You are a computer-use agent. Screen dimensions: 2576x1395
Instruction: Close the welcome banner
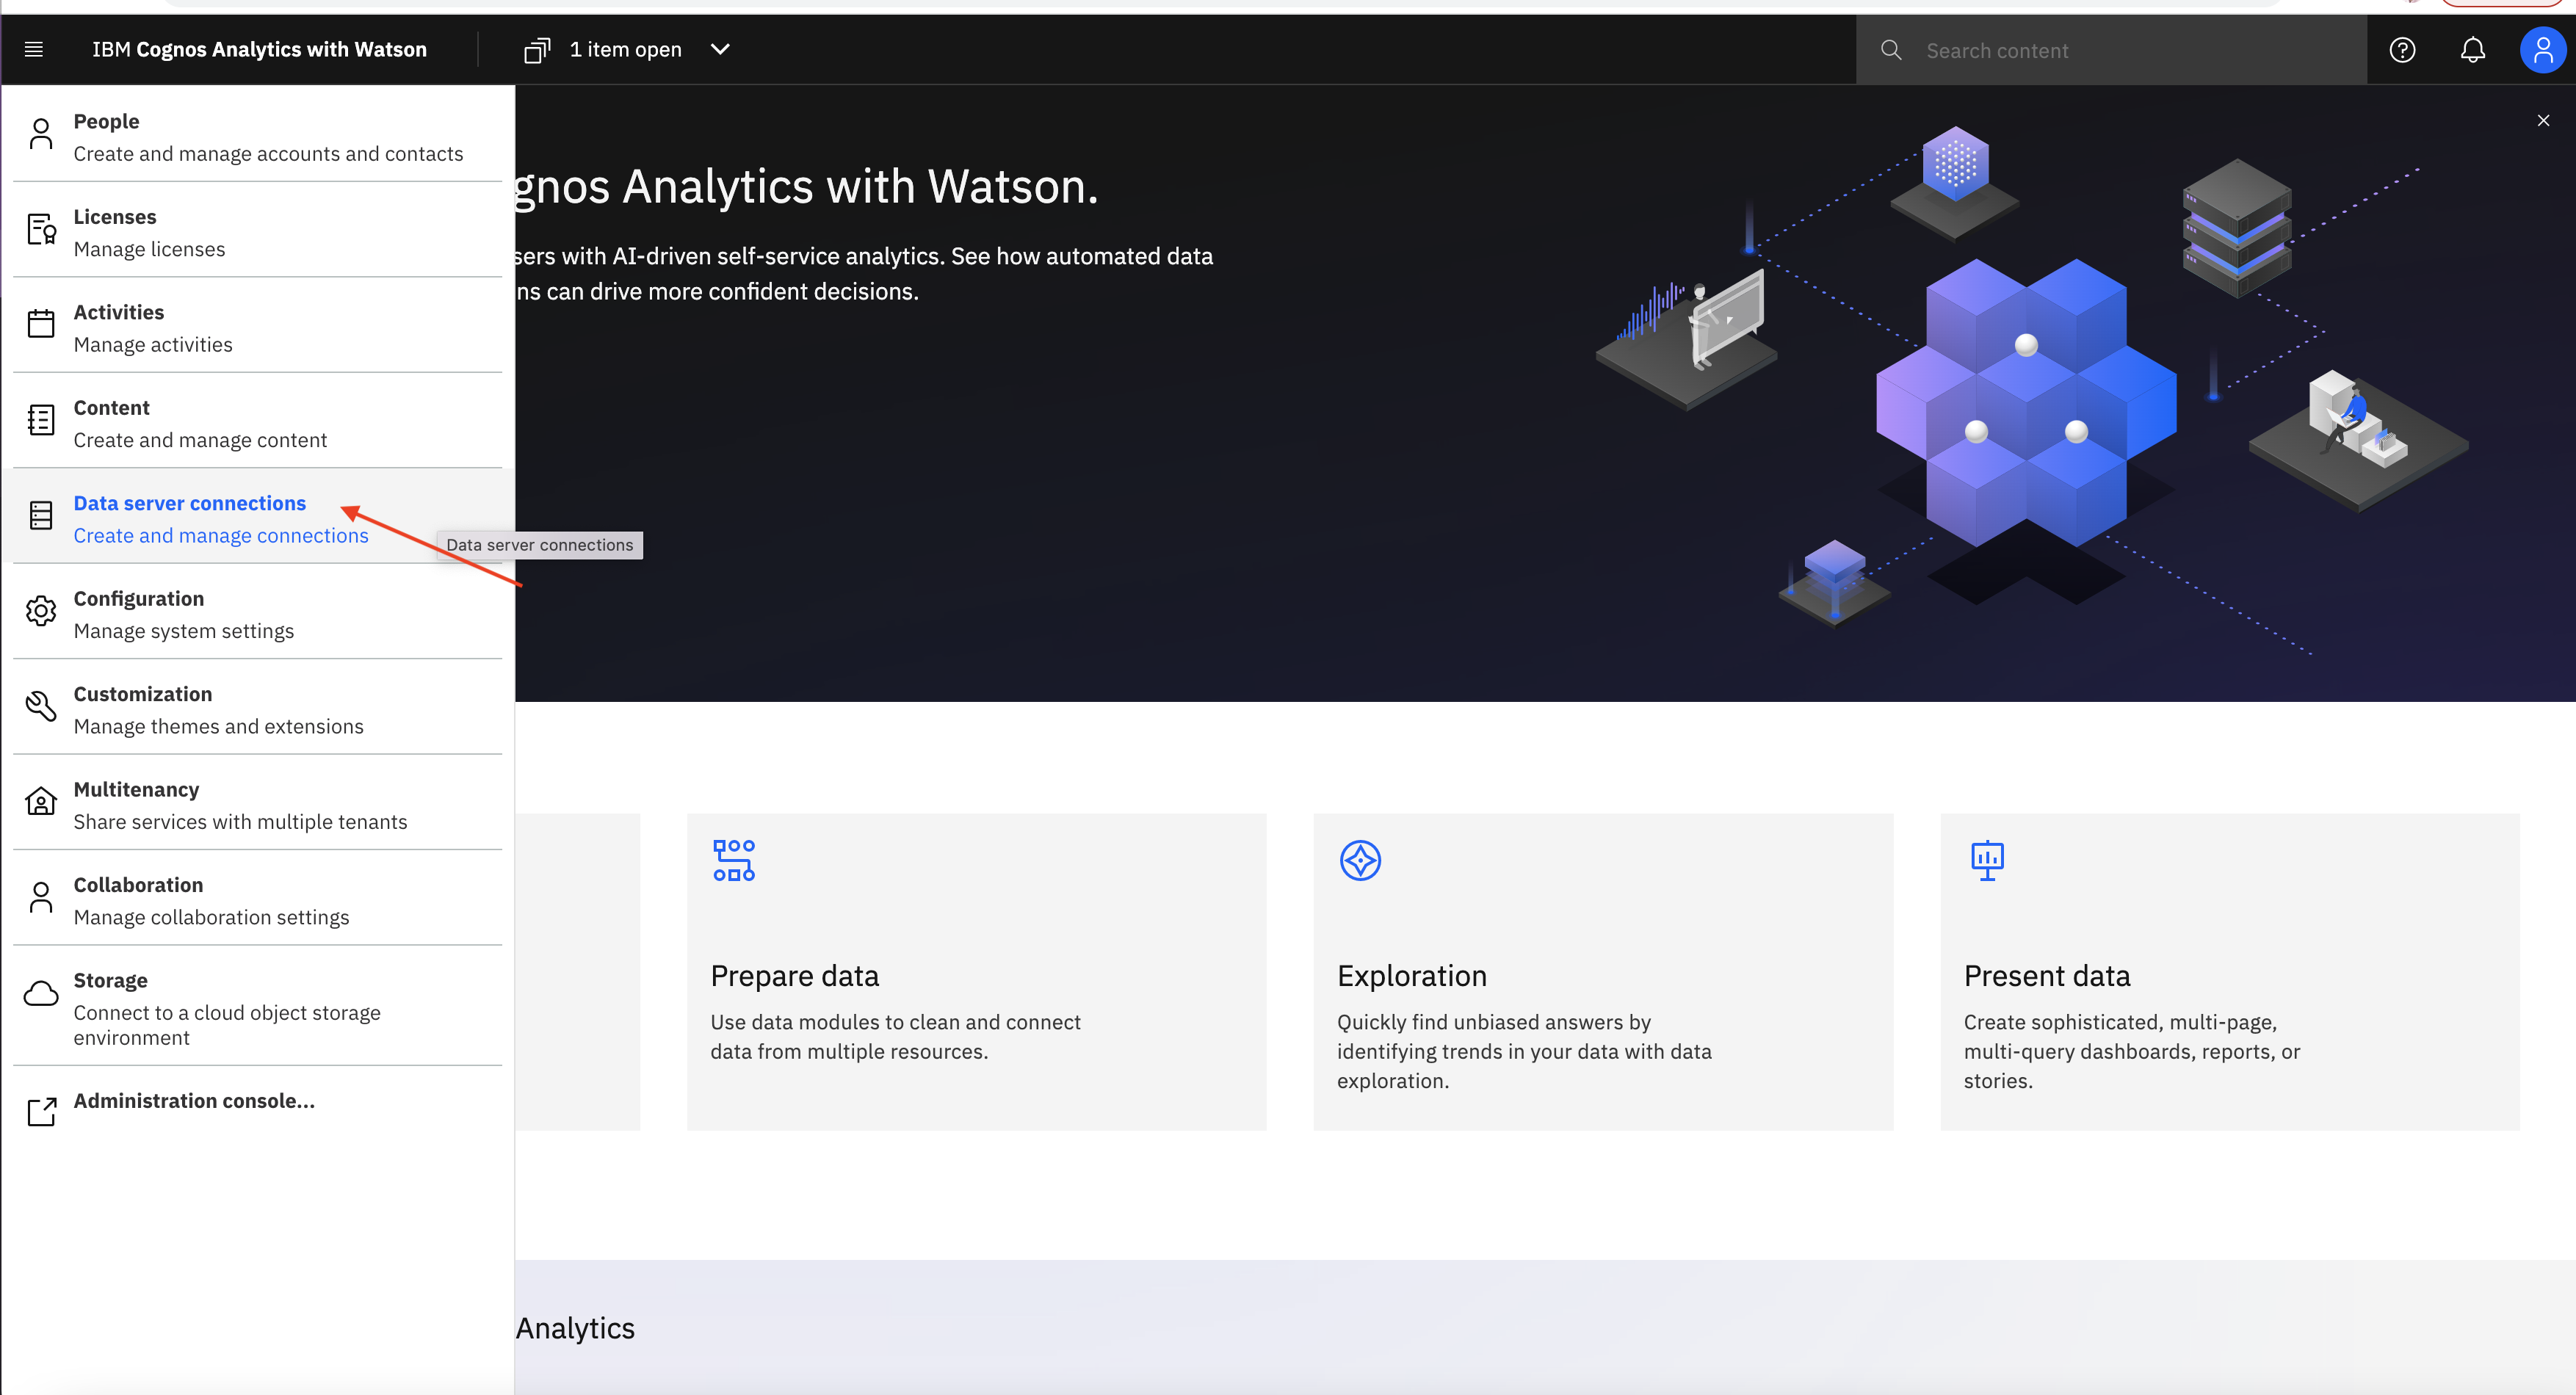[2543, 121]
